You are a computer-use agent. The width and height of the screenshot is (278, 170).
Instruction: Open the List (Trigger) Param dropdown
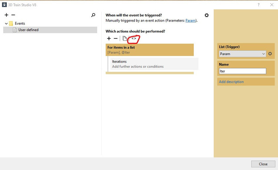click(x=242, y=54)
